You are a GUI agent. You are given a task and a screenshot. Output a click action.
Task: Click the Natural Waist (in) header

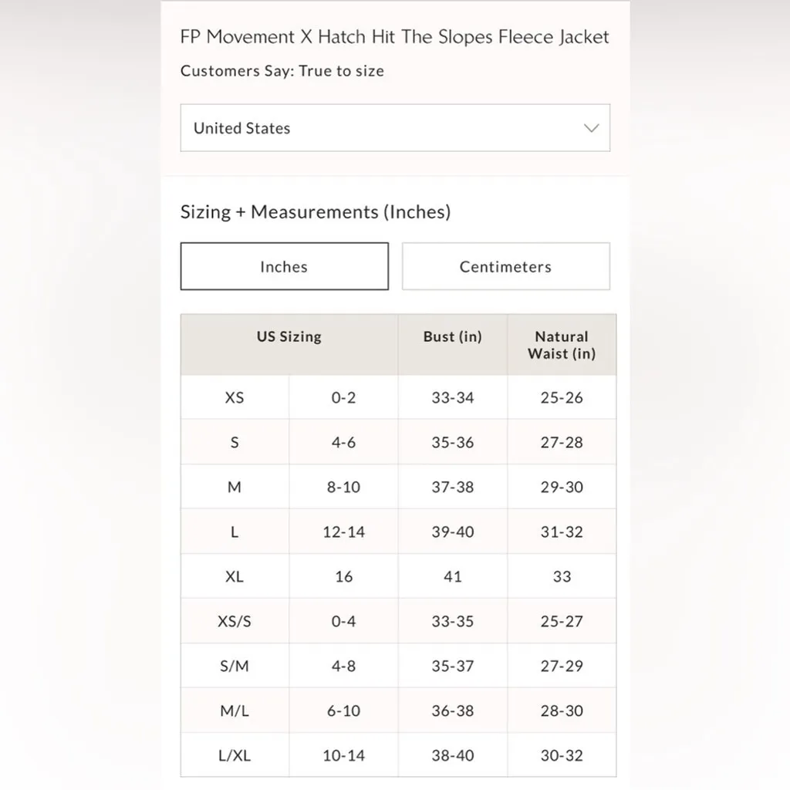pyautogui.click(x=562, y=345)
